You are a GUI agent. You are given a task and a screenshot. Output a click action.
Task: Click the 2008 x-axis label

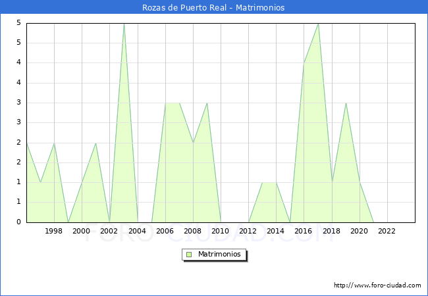click(x=193, y=231)
